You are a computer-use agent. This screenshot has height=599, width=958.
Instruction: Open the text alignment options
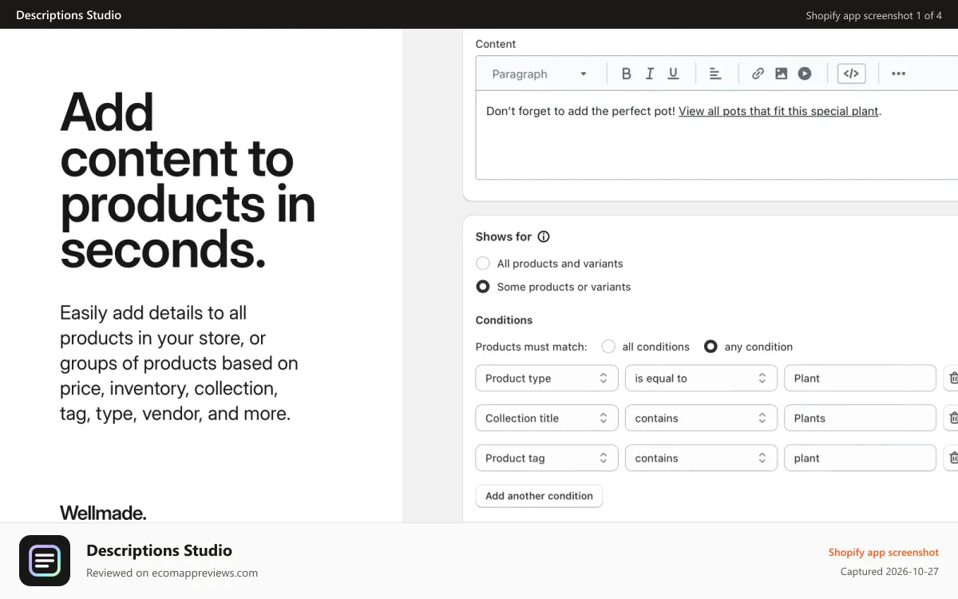pos(715,73)
